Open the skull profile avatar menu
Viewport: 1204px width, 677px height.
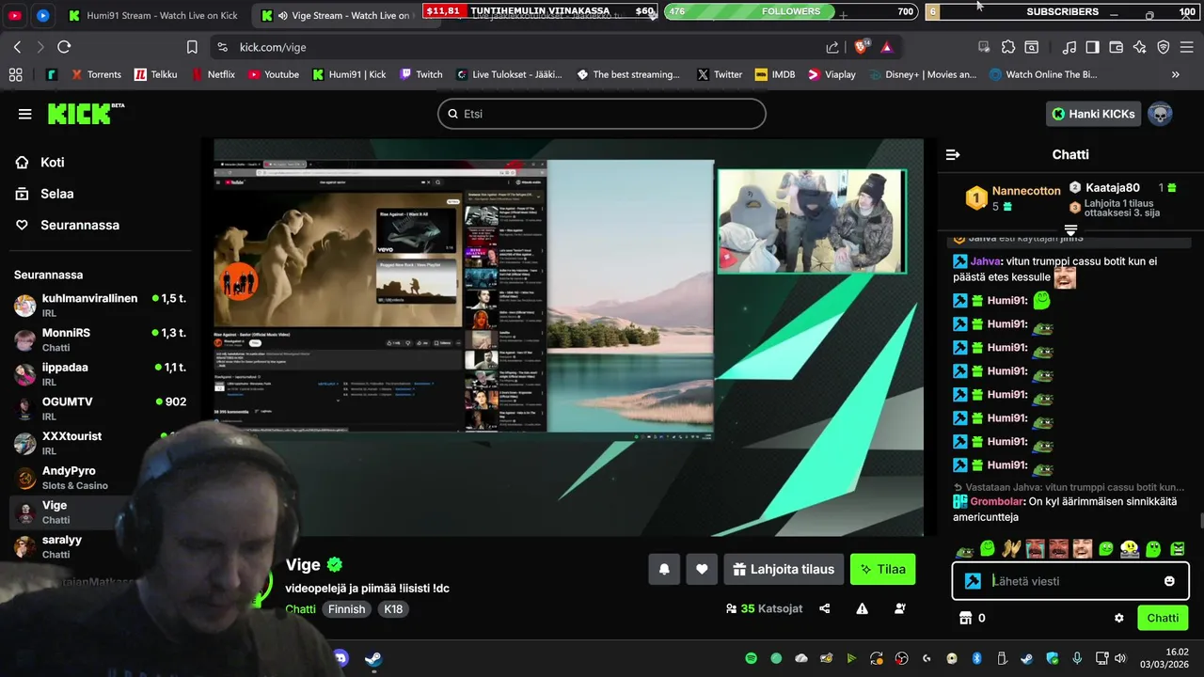pos(1160,114)
